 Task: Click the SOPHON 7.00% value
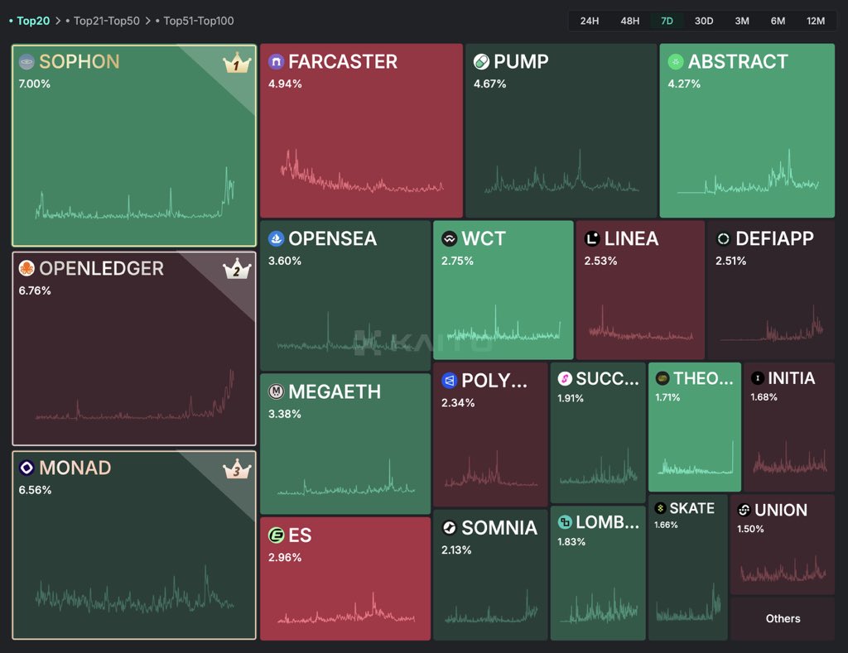click(35, 84)
